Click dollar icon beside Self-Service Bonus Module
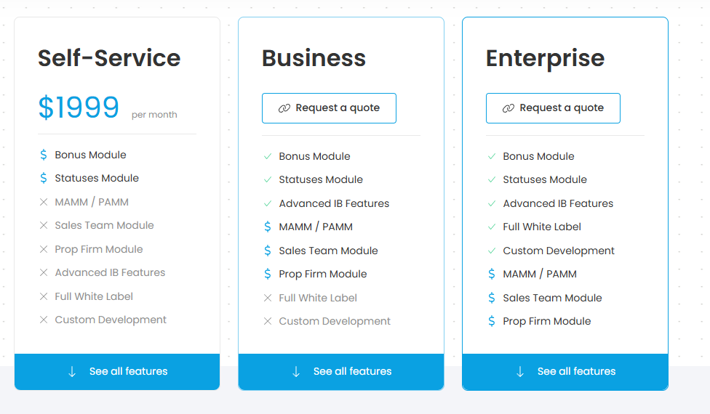Viewport: 710px width, 414px height. pyautogui.click(x=44, y=155)
